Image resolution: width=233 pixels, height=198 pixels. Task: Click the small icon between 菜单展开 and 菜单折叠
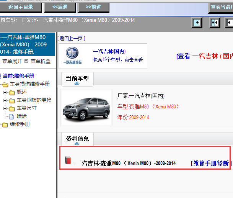point(26,61)
